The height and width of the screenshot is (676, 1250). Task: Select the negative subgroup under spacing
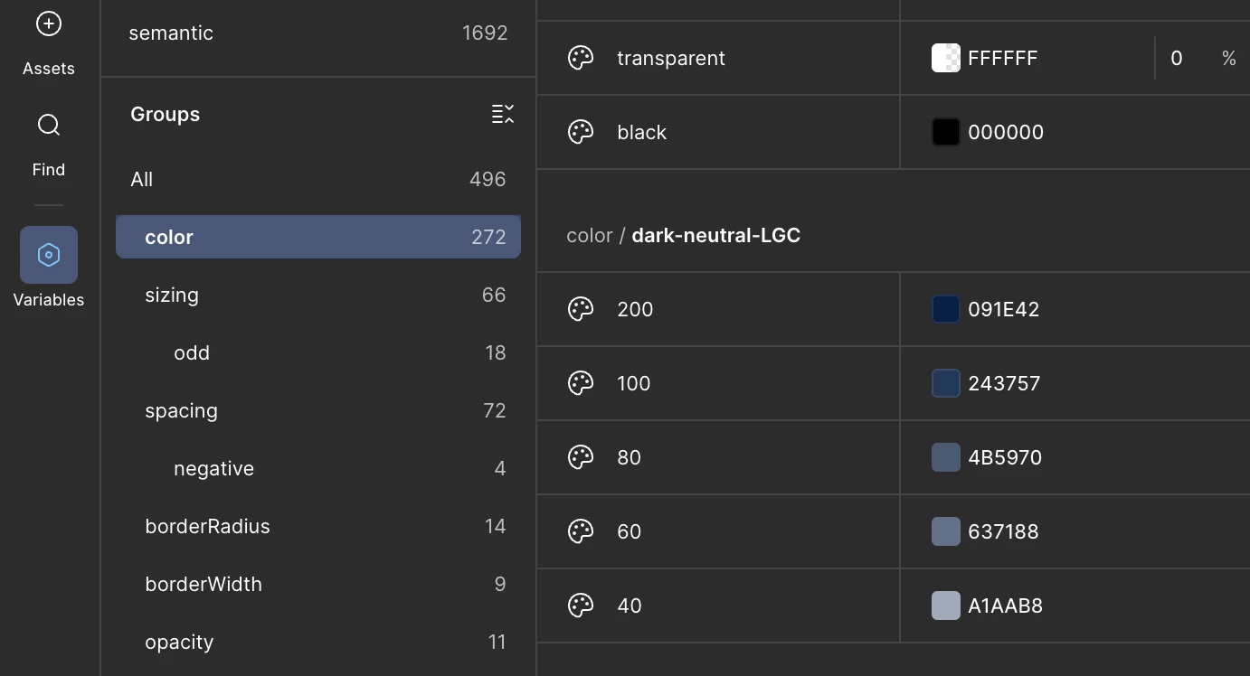pyautogui.click(x=318, y=468)
